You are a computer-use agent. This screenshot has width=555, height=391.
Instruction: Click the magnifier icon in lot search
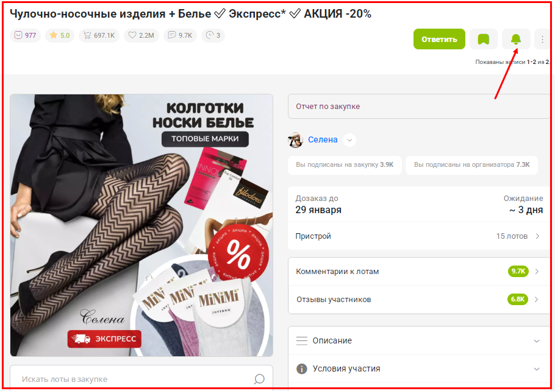click(259, 379)
